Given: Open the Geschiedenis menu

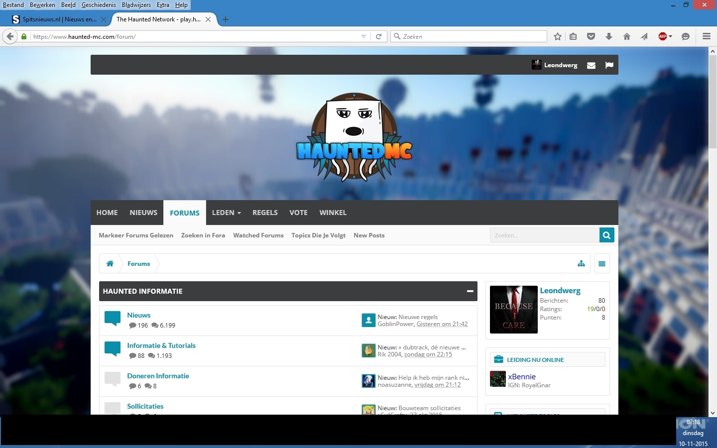Looking at the screenshot, I should coord(99,5).
